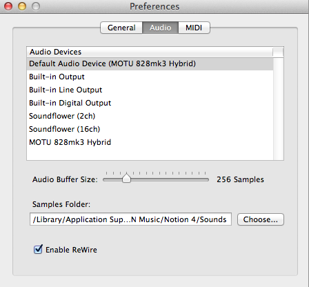This screenshot has height=287, width=309.
Task: Close the Preferences window
Action: tap(8, 6)
